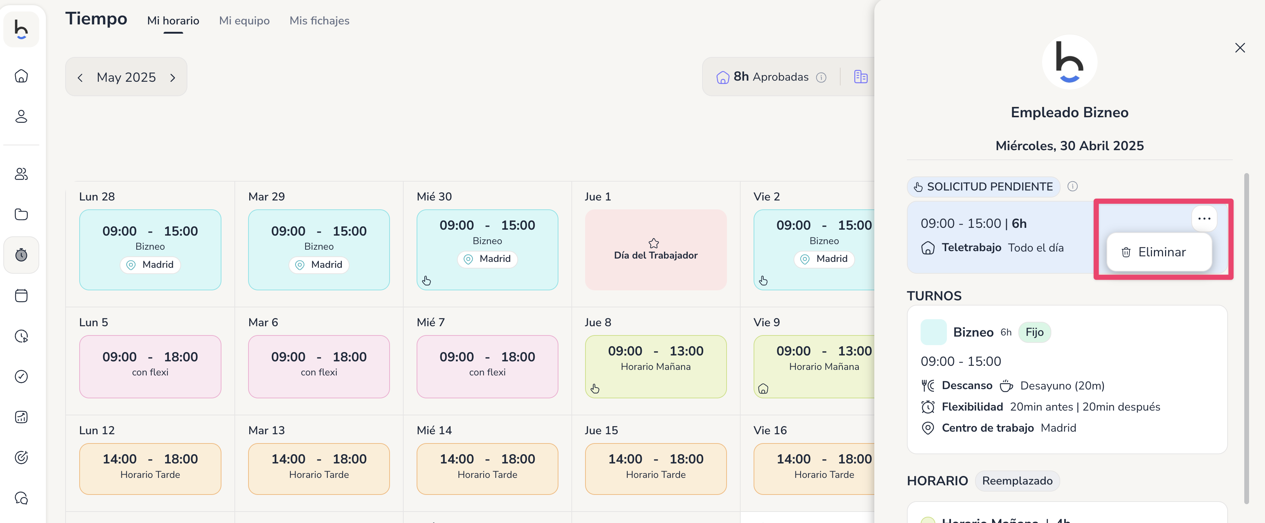The image size is (1265, 523).
Task: Click the Madrid tag on Mié 30 shift
Action: (x=487, y=259)
